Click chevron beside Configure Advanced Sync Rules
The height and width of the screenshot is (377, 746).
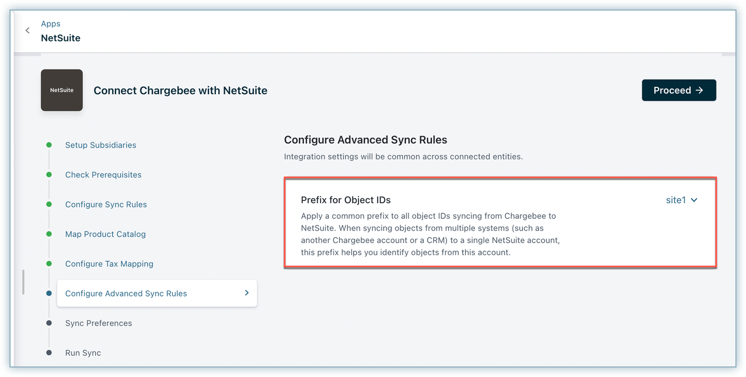(246, 293)
